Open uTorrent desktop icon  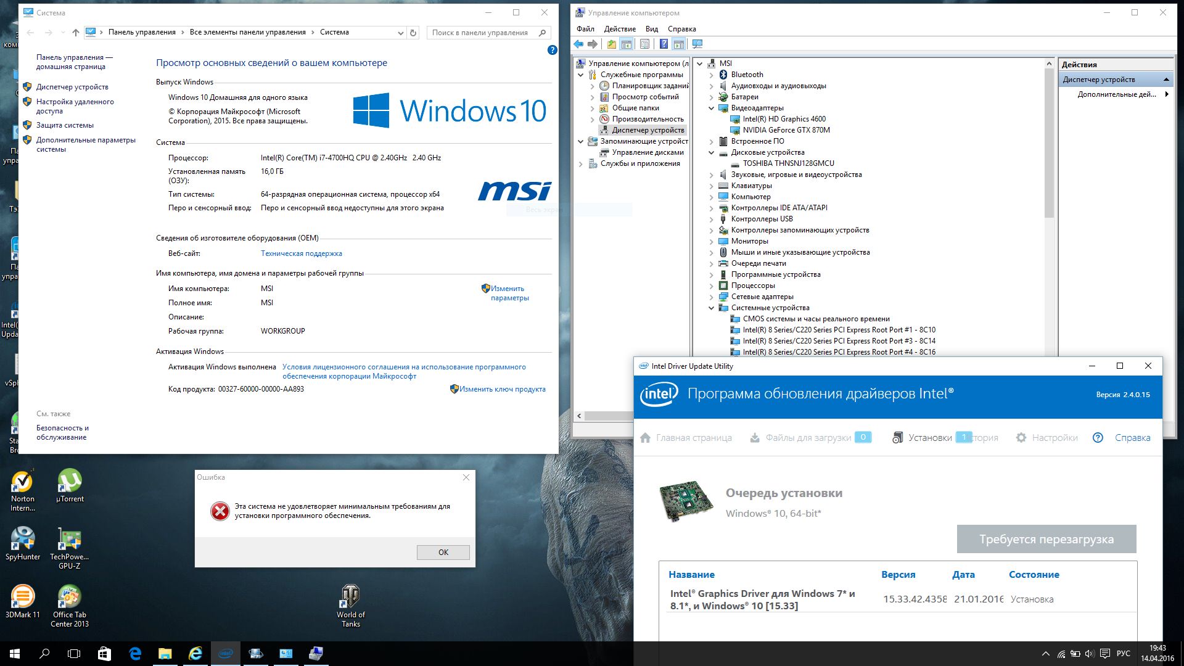(70, 486)
